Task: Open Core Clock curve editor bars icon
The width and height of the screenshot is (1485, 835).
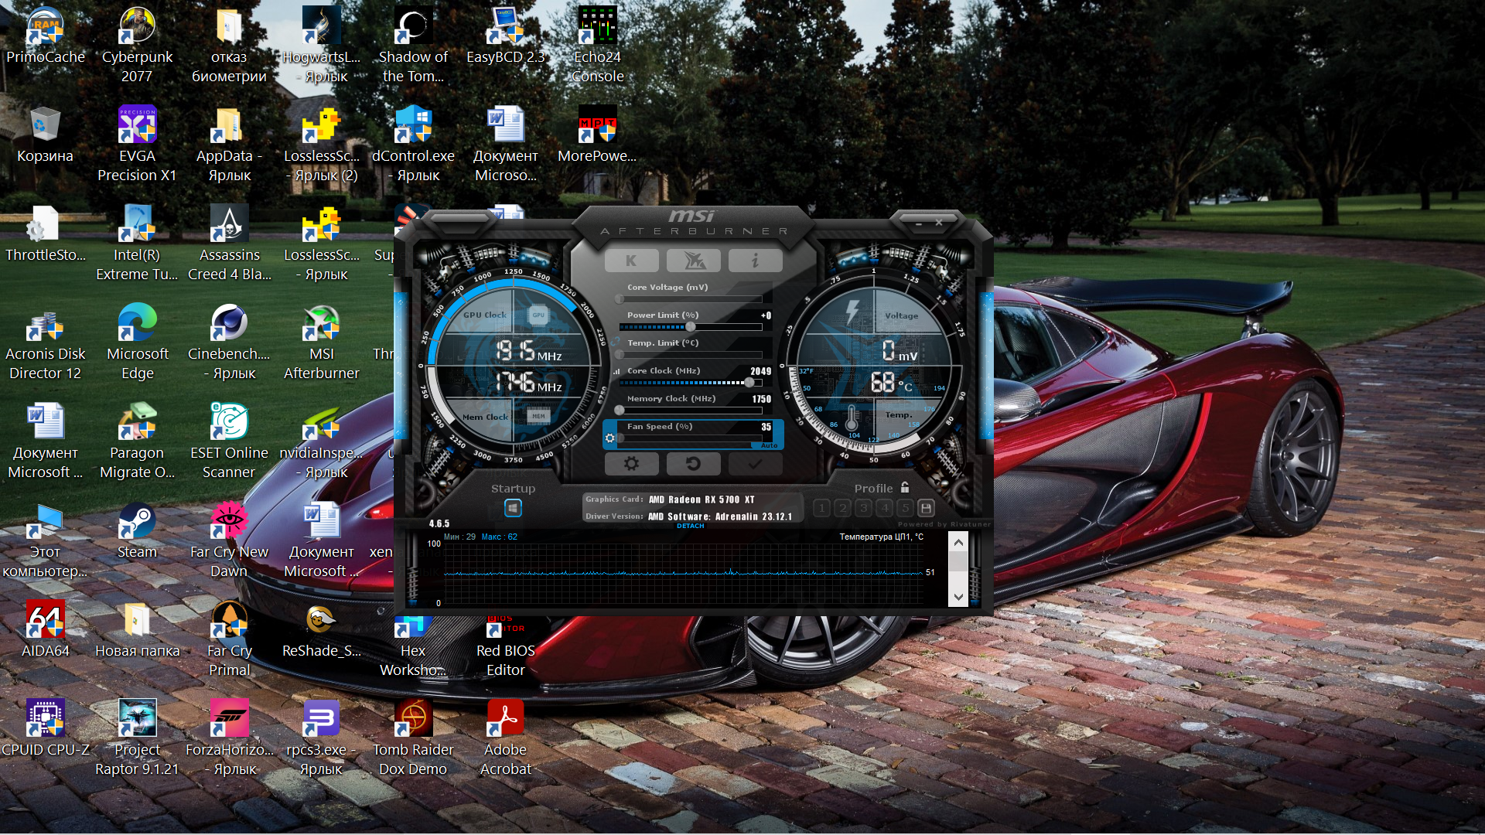Action: [x=616, y=372]
